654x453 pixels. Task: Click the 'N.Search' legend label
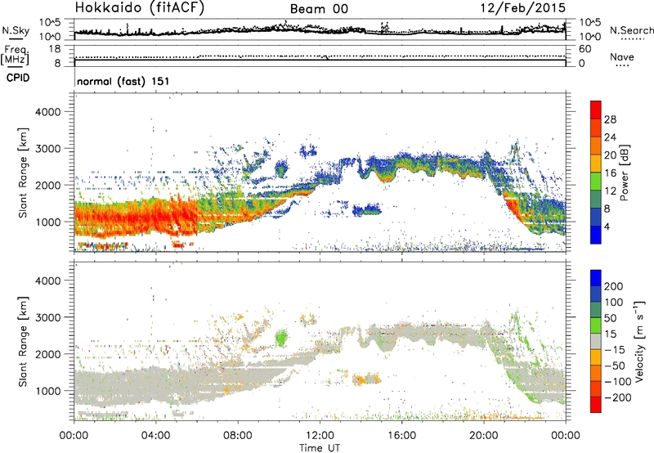tap(631, 30)
